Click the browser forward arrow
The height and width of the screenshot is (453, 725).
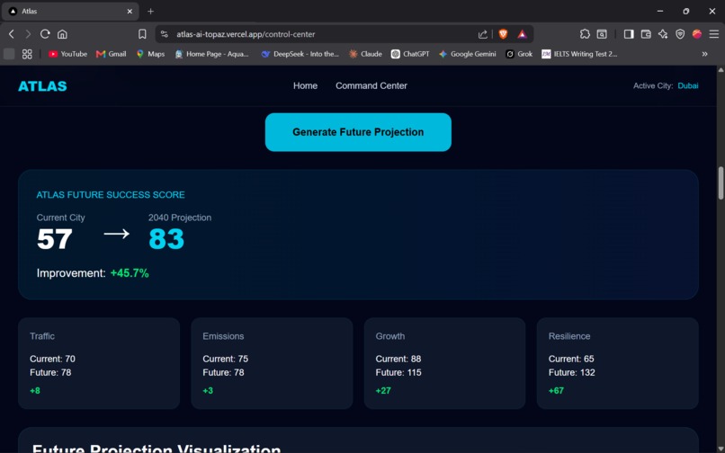pos(28,34)
